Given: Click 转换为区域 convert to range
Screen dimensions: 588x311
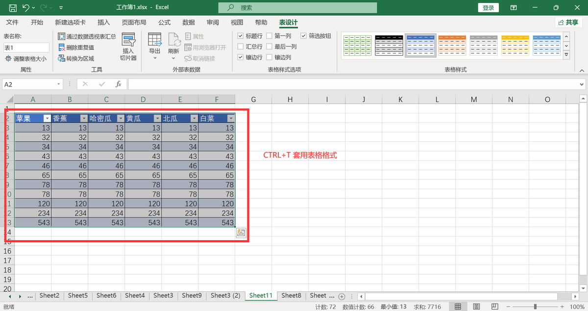Looking at the screenshot, I should [76, 59].
